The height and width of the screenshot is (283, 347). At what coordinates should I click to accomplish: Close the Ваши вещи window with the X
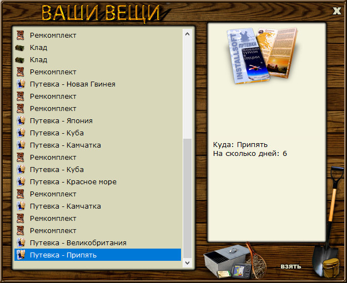(x=337, y=11)
